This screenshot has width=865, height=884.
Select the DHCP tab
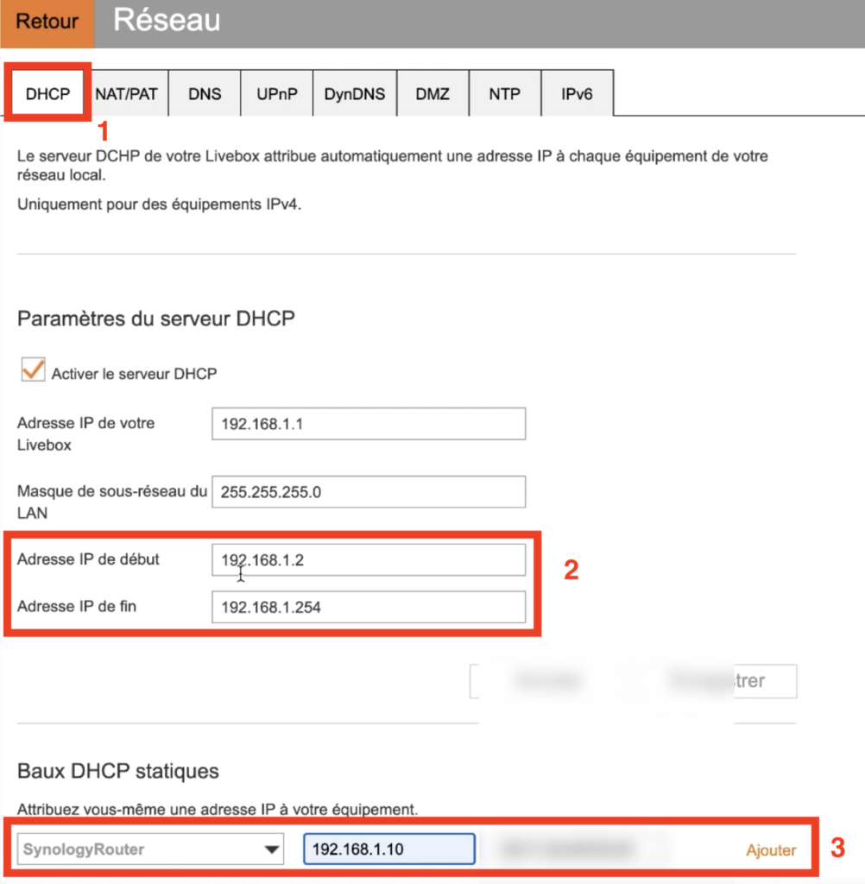click(48, 93)
